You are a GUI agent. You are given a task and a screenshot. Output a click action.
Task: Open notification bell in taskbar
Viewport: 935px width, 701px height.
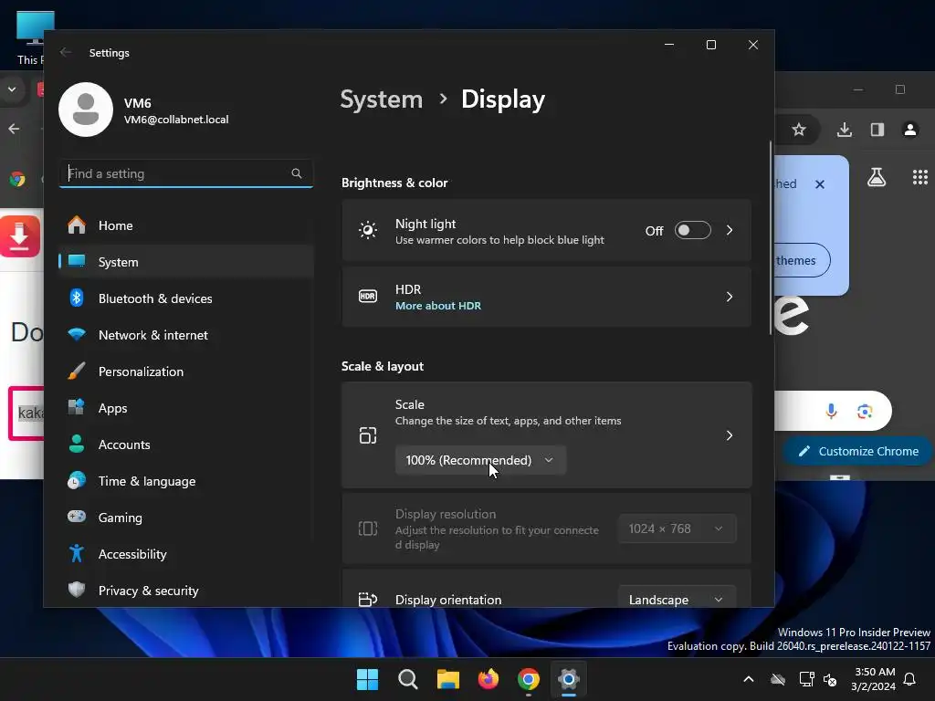coord(910,679)
